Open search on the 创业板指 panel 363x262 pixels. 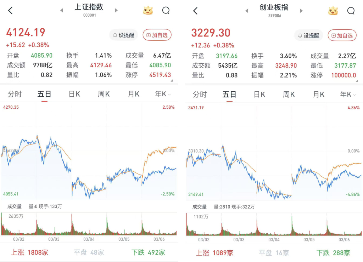351,11
